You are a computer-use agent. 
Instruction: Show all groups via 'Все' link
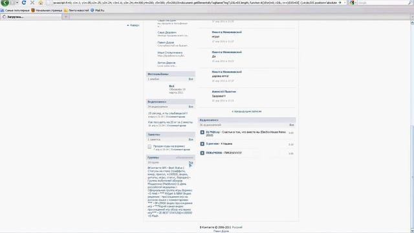[191, 162]
